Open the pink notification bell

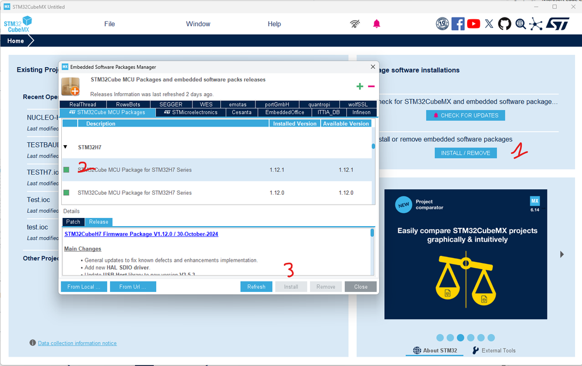[x=376, y=24]
